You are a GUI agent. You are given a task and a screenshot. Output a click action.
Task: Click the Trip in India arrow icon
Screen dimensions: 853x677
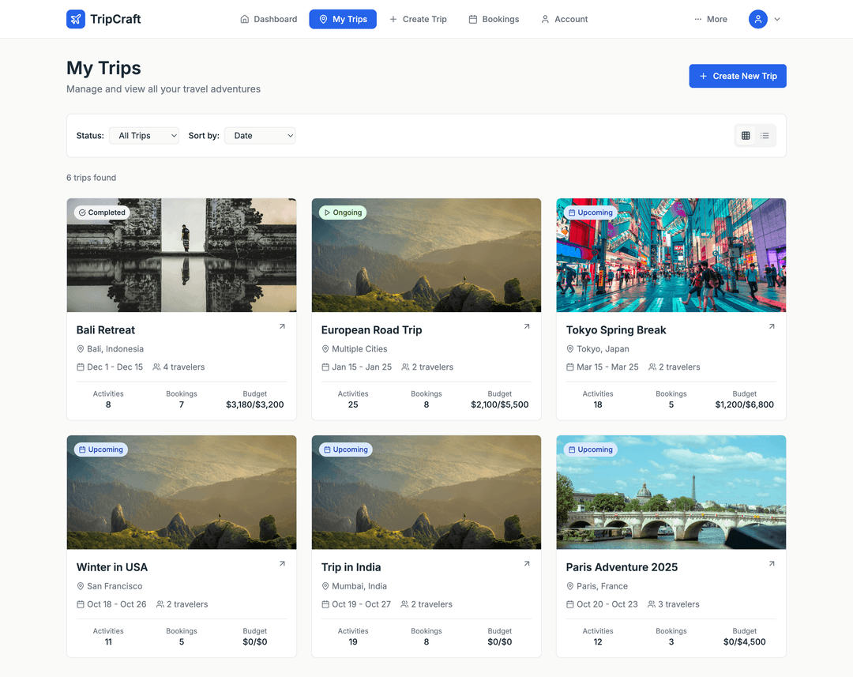pos(527,563)
